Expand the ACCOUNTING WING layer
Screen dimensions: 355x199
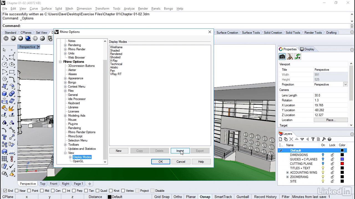[287, 172]
